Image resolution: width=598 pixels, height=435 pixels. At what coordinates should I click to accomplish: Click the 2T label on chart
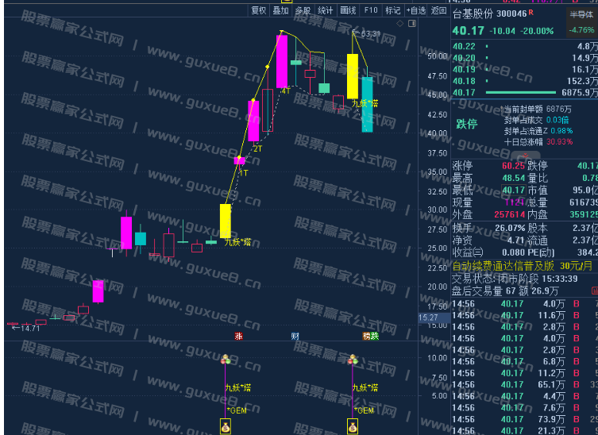click(258, 148)
